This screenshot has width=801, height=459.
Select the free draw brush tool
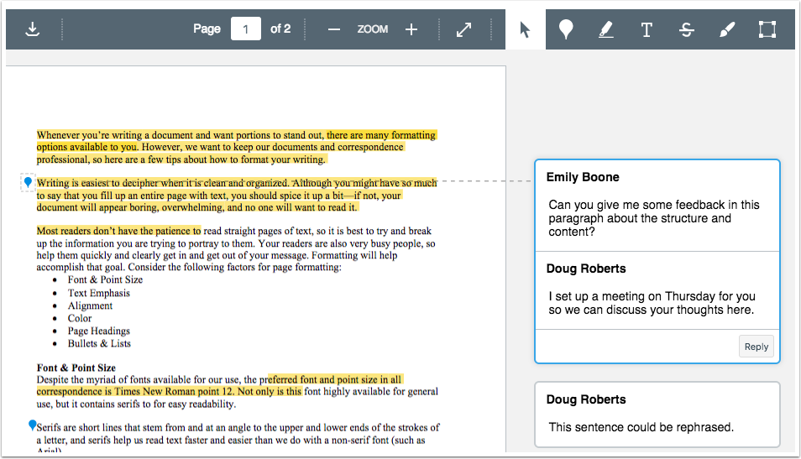(727, 29)
